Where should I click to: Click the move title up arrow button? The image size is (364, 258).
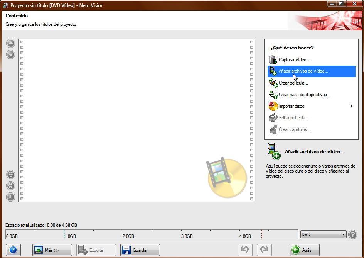click(11, 43)
